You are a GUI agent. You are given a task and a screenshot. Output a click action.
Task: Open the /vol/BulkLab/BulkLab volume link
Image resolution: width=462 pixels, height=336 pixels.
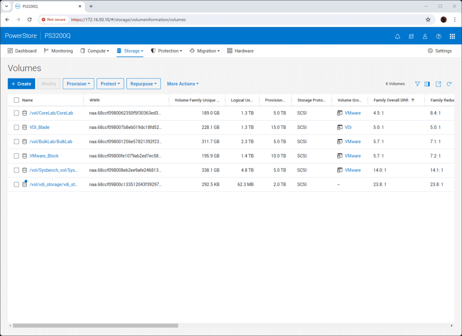point(51,141)
